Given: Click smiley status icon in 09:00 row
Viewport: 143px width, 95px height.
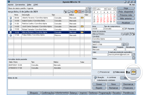Looking at the screenshot, I should [x=11, y=18].
